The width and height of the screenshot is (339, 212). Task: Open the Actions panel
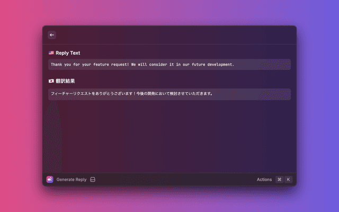[x=264, y=180]
